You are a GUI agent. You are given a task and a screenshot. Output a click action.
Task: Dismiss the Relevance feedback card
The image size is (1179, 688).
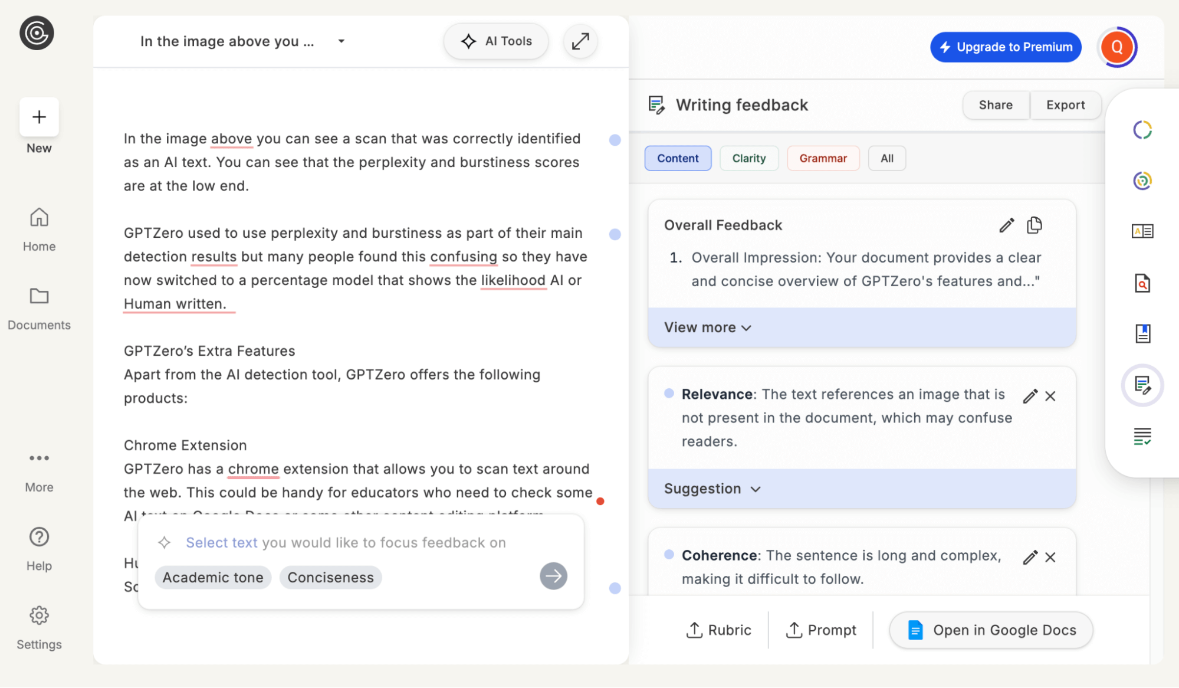pos(1050,397)
